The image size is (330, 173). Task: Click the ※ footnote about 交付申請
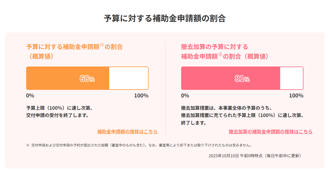(x=139, y=145)
